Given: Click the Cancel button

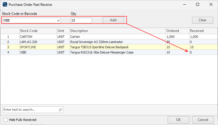Looking at the screenshot, I should [x=203, y=120].
